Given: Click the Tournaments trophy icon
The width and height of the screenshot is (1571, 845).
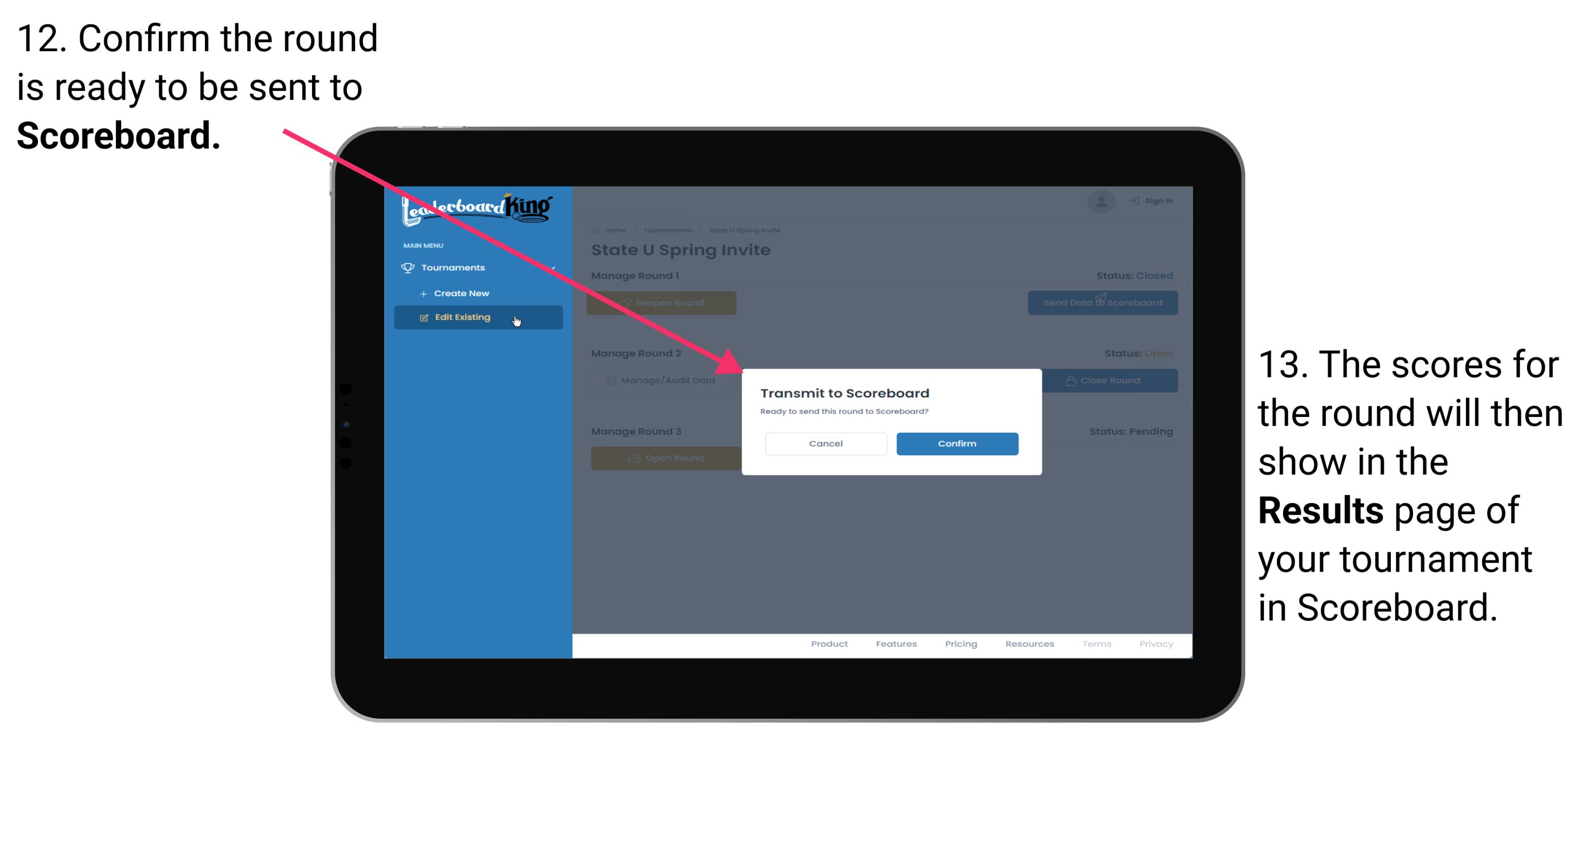Looking at the screenshot, I should [408, 267].
